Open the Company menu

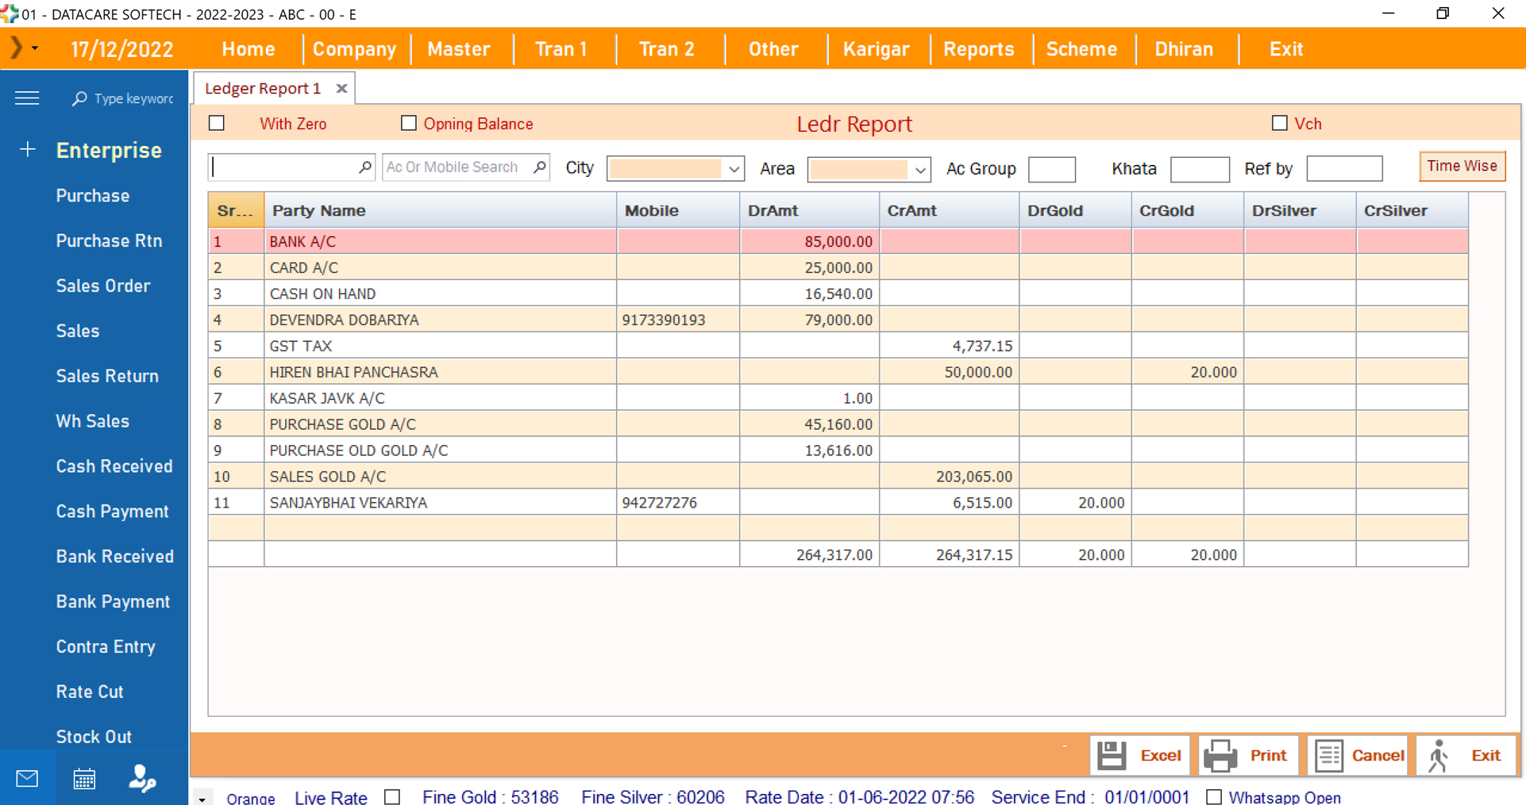click(354, 49)
